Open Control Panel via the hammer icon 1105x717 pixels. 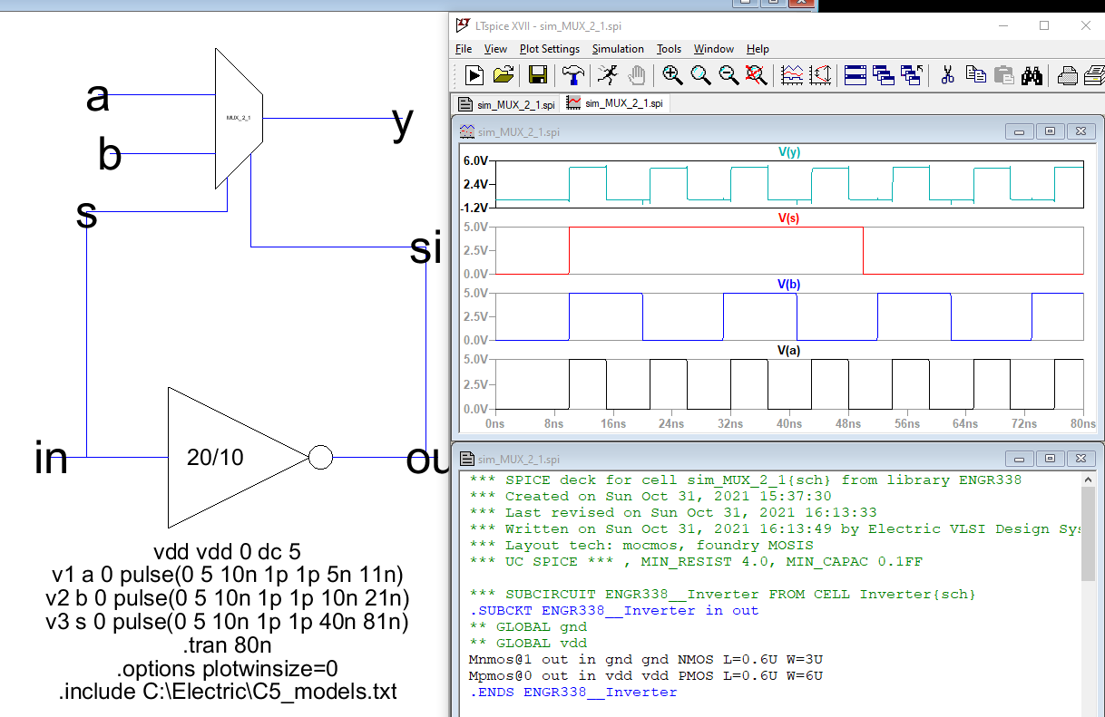click(x=573, y=75)
